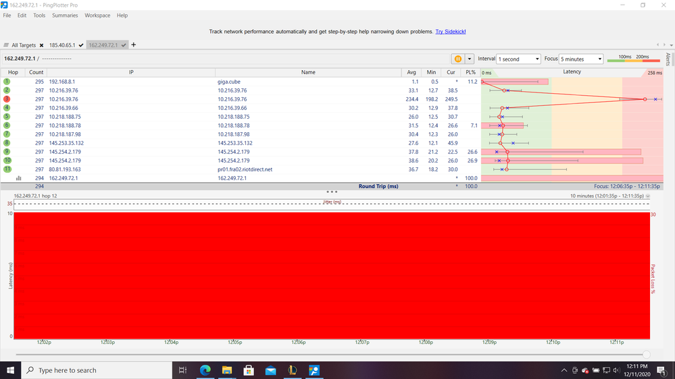The image size is (675, 379).
Task: Open the Help menu
Action: 122,16
